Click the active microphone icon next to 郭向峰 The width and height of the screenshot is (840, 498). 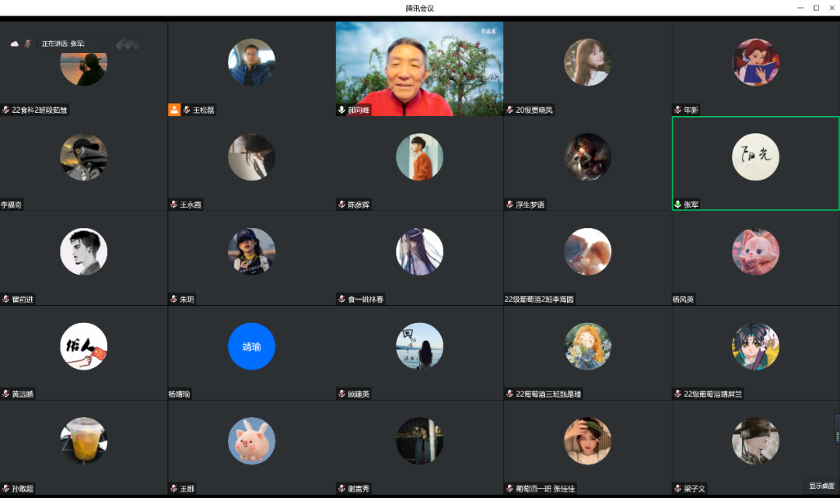[x=341, y=110]
